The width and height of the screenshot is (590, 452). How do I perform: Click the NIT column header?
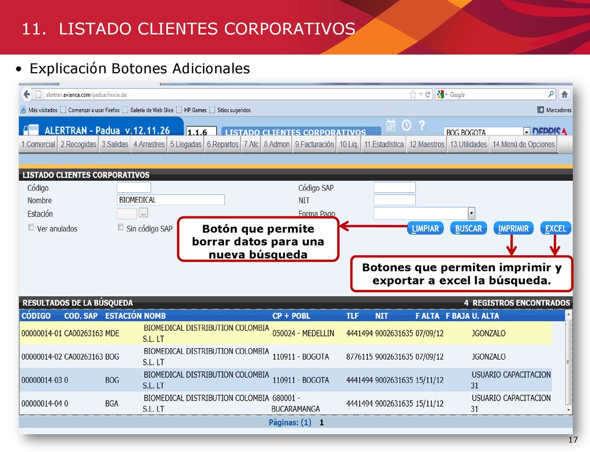381,316
